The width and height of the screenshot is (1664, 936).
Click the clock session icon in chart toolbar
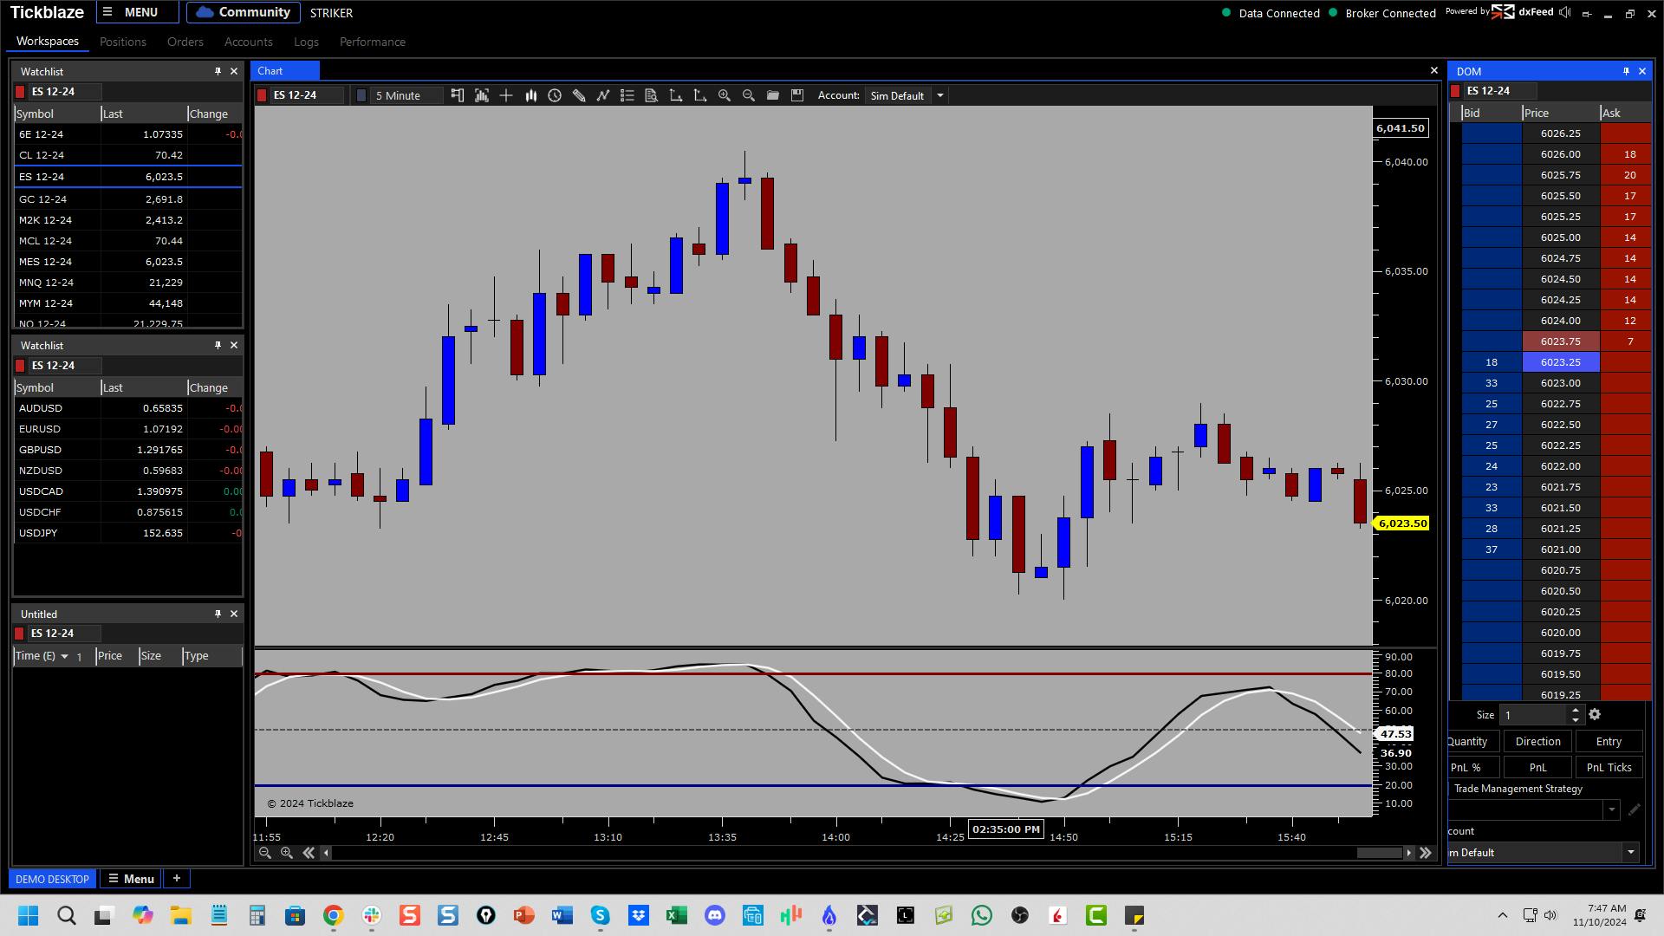[x=555, y=95]
